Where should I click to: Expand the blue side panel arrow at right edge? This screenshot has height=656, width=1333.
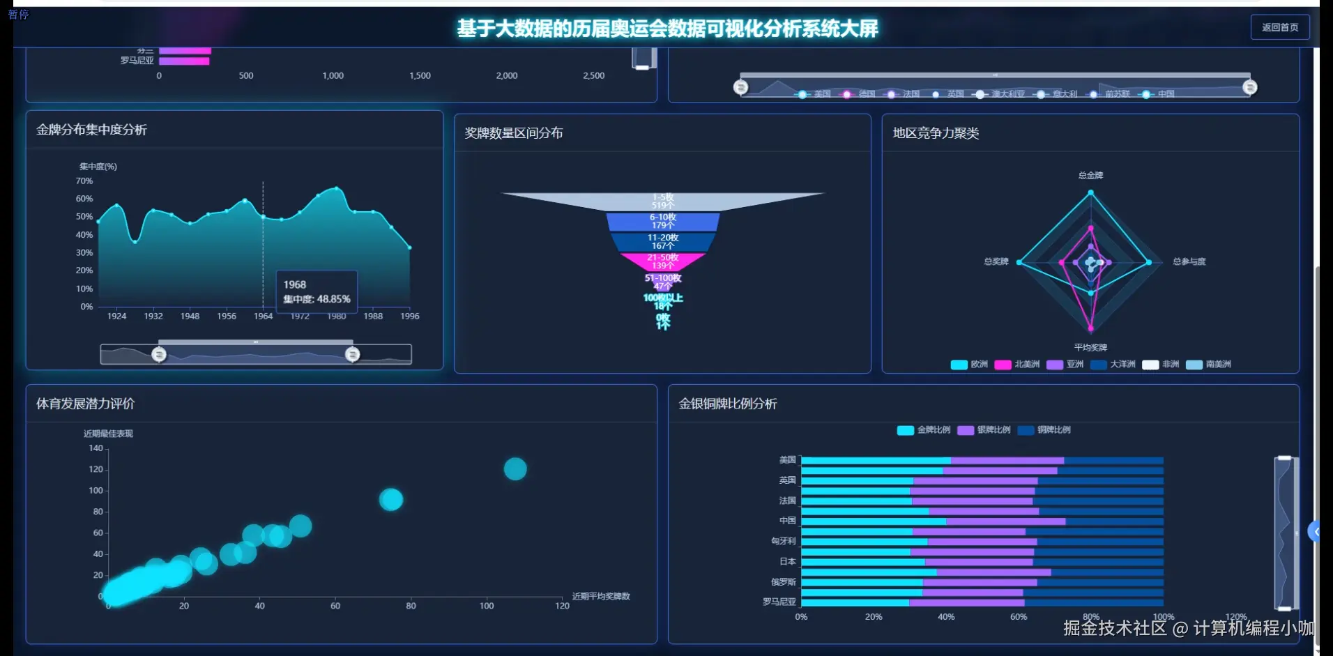point(1314,532)
